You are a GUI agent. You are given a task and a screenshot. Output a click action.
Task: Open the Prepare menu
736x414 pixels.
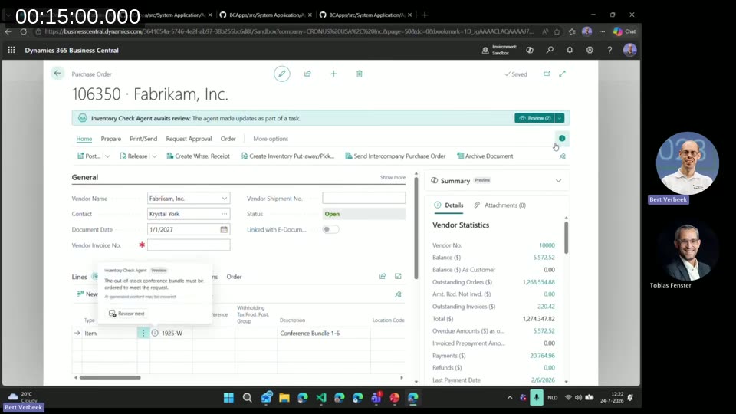point(110,139)
